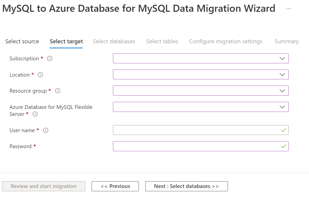Click the green checkmark beside User name
The height and width of the screenshot is (197, 309).
(283, 130)
